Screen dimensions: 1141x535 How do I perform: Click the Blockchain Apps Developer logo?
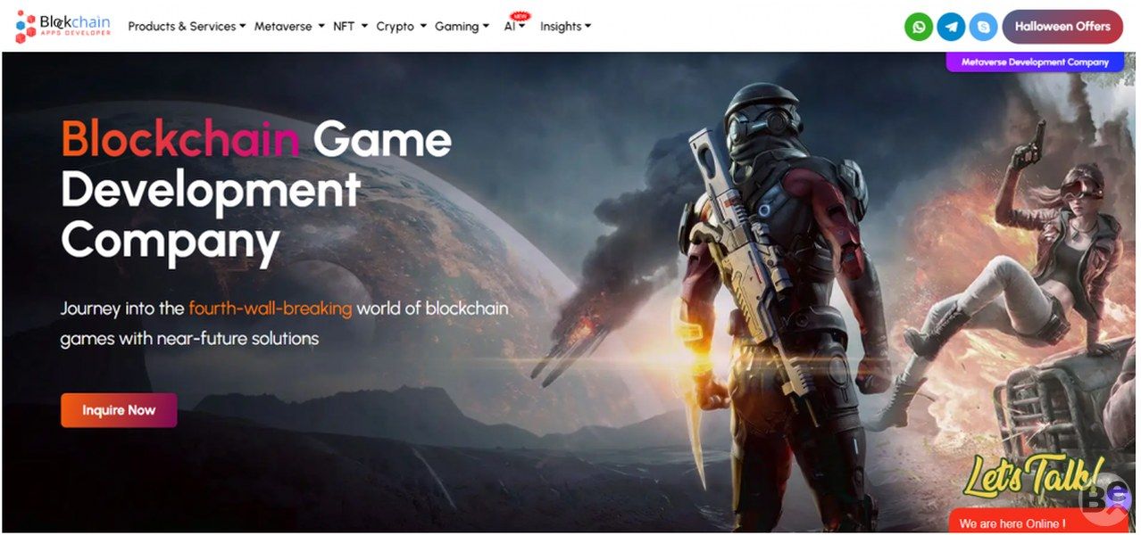[x=63, y=27]
